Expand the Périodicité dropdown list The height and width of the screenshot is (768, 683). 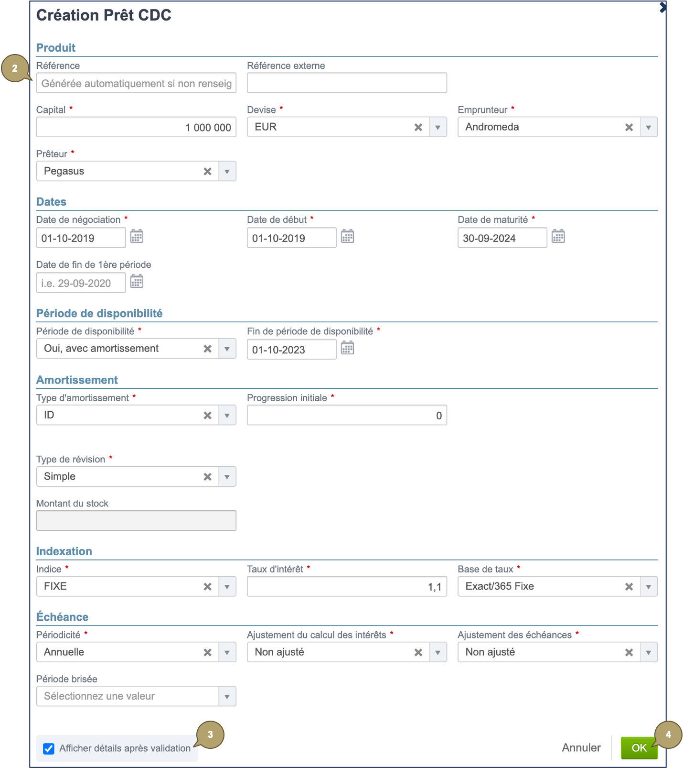click(227, 652)
